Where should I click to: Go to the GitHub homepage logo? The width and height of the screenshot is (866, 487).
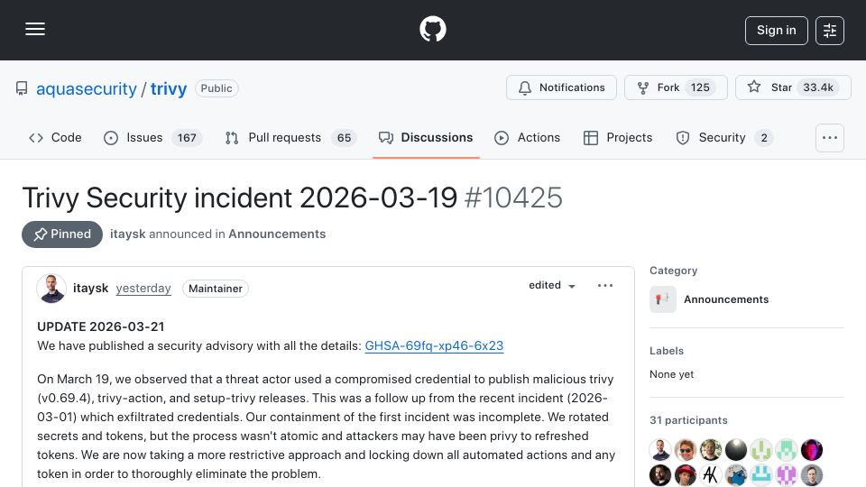(x=432, y=29)
